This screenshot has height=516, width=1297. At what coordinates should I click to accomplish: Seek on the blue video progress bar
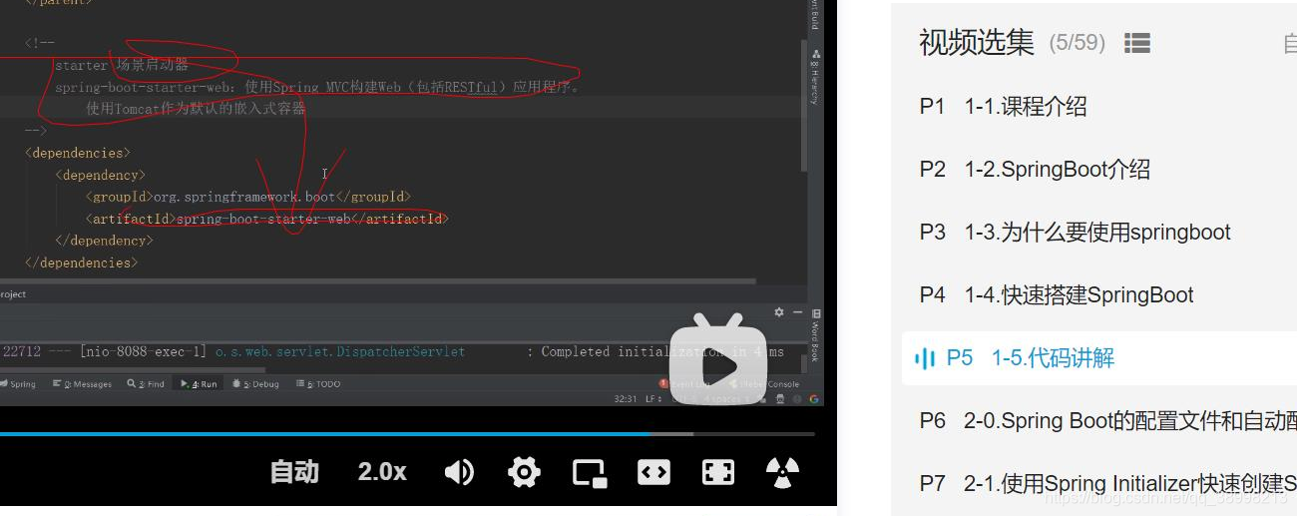(407, 434)
